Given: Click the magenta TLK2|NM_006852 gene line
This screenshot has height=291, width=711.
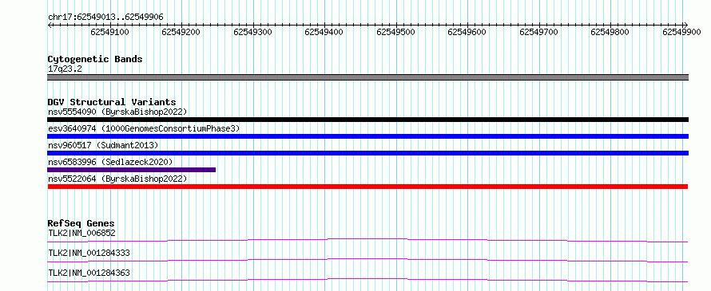Looking at the screenshot, I should (367, 240).
